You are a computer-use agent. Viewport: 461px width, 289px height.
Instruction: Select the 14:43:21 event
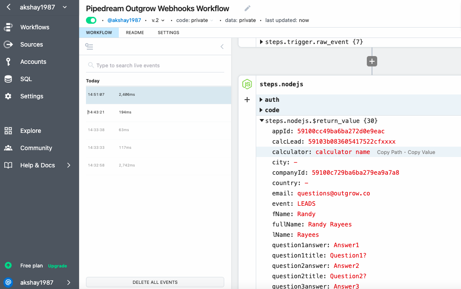pos(159,113)
